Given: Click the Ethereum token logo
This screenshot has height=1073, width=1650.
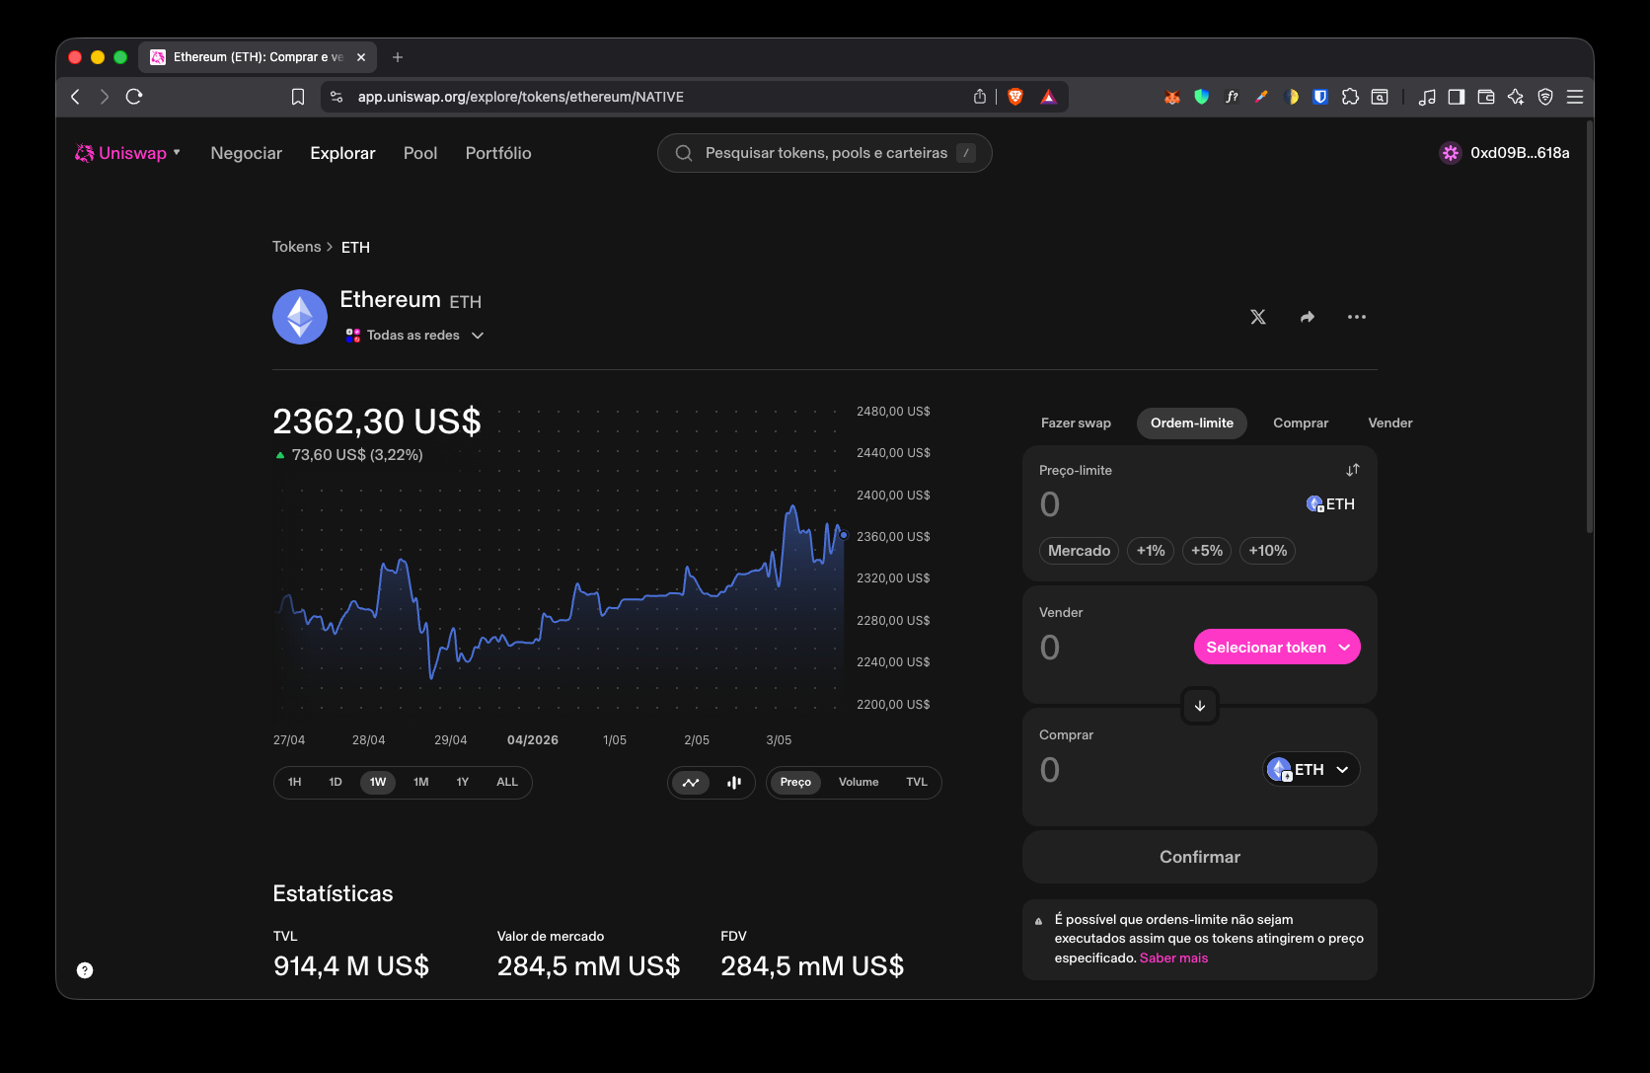Looking at the screenshot, I should [300, 317].
